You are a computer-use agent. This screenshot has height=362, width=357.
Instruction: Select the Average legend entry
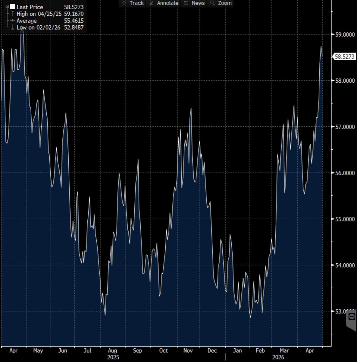pos(27,21)
